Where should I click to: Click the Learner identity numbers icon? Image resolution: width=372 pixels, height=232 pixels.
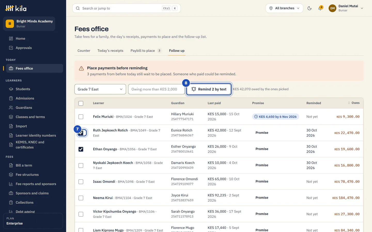[x=11, y=135]
